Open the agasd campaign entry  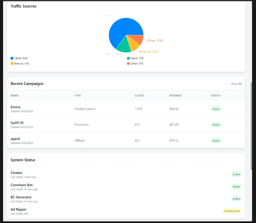[x=15, y=139]
